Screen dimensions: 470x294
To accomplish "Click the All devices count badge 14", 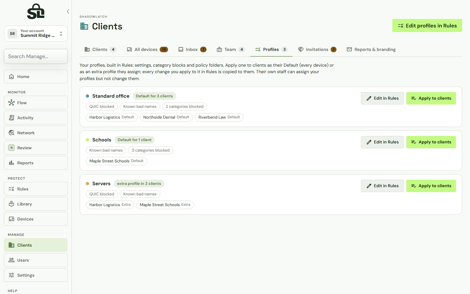I will pyautogui.click(x=164, y=49).
